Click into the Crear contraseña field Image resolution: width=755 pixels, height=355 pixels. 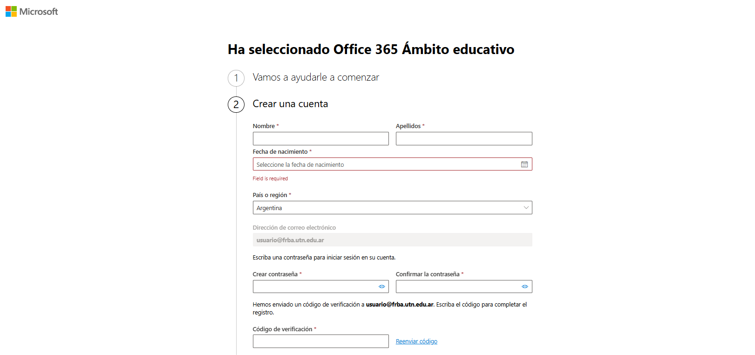tap(314, 287)
